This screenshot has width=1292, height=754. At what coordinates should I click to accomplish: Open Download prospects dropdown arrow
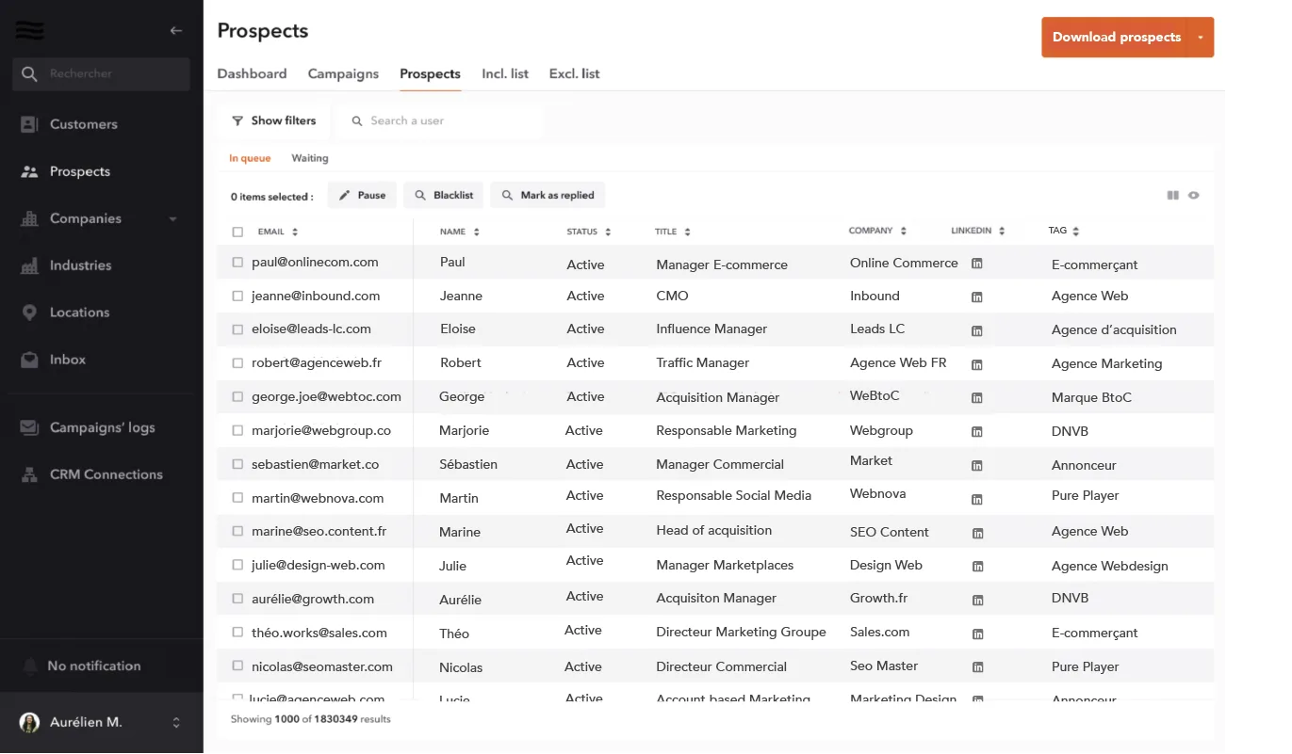1201,38
